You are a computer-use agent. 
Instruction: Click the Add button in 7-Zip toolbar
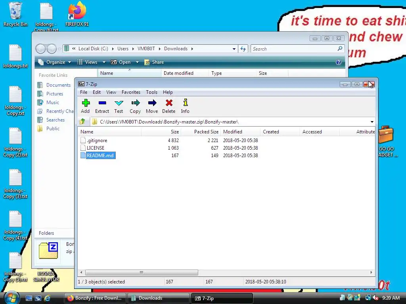pyautogui.click(x=86, y=106)
